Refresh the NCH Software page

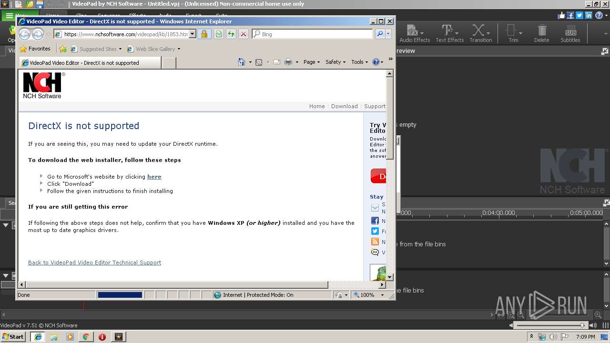pos(231,34)
